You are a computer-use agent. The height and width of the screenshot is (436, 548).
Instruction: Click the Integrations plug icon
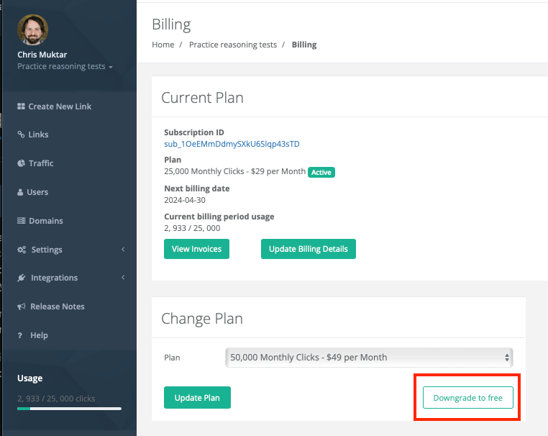pyautogui.click(x=22, y=278)
